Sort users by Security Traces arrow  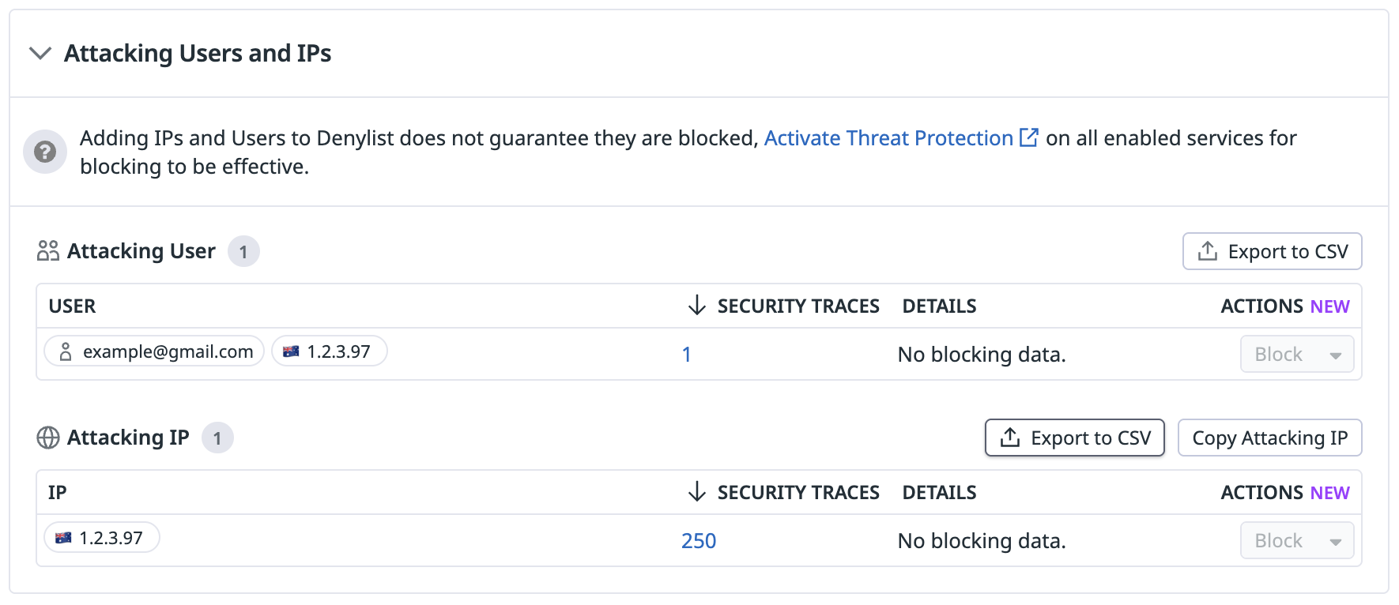[x=696, y=306]
